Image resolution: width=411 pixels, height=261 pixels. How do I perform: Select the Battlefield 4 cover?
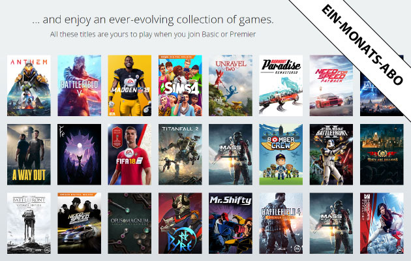pos(281,223)
